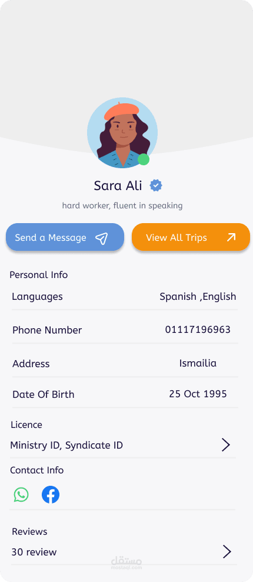Tap the Sara Ali name heading

[118, 185]
